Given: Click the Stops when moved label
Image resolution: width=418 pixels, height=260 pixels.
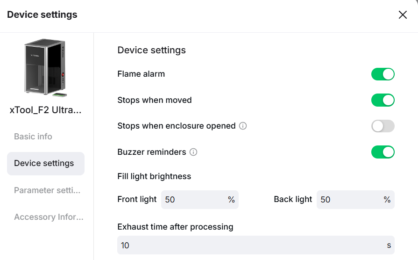Looking at the screenshot, I should pos(155,100).
